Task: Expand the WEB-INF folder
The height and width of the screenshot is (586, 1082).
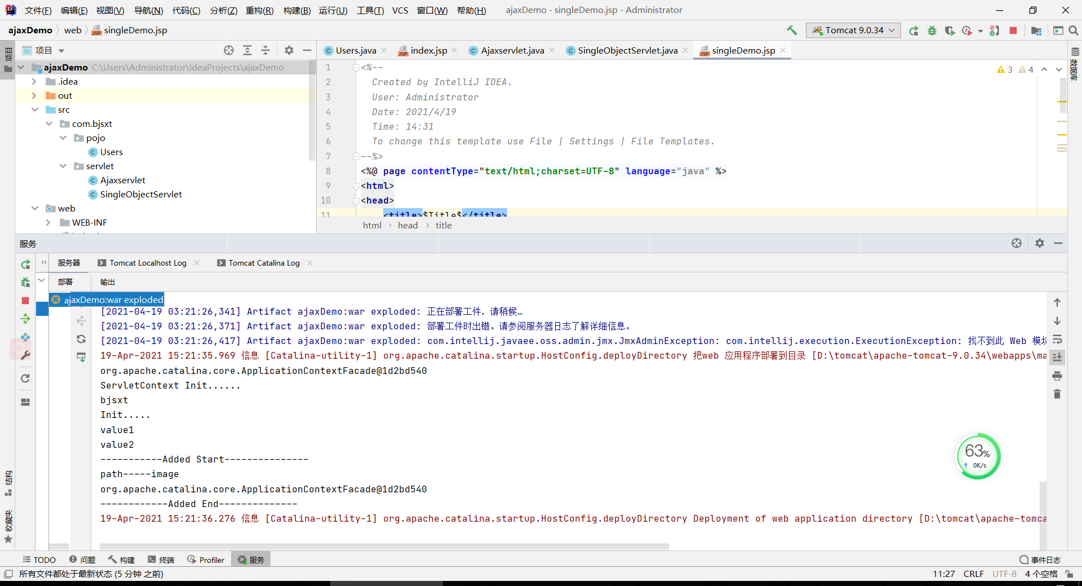Action: pos(49,222)
